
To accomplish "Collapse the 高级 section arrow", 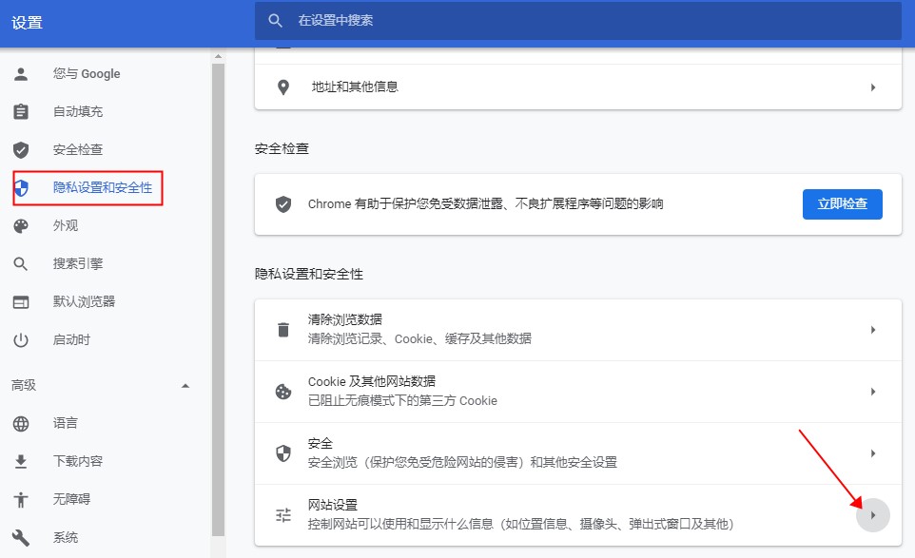I will pos(185,386).
